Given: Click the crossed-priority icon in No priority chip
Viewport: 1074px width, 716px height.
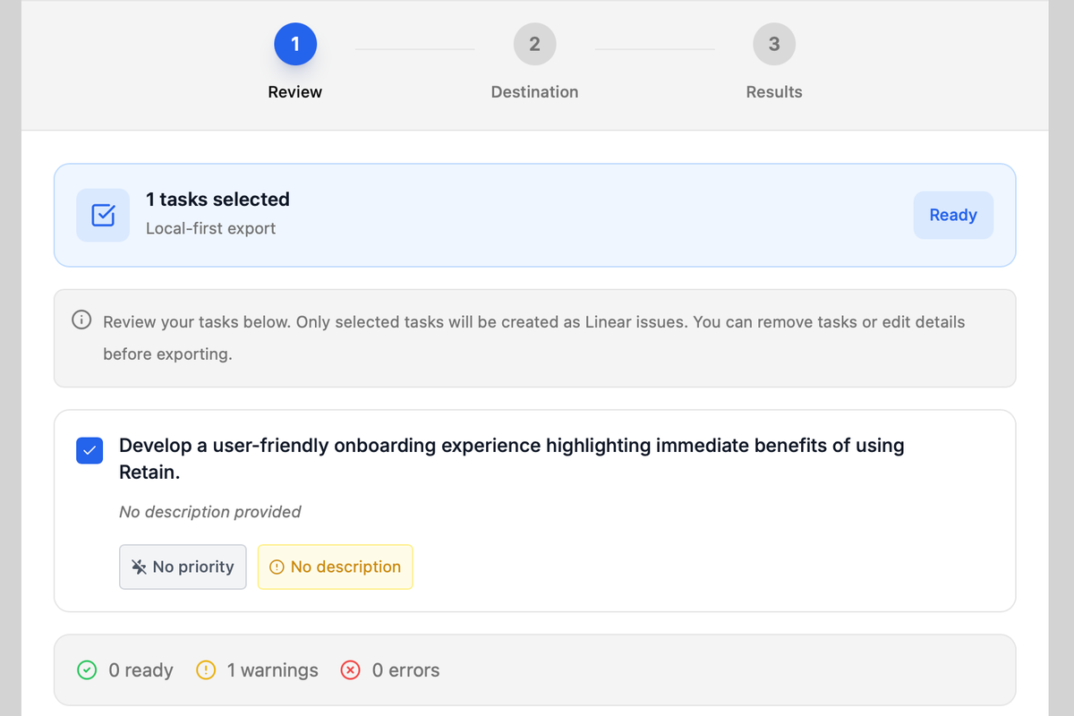Looking at the screenshot, I should [138, 566].
